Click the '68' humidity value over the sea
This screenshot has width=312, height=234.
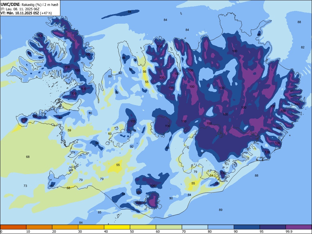click(x=28, y=157)
